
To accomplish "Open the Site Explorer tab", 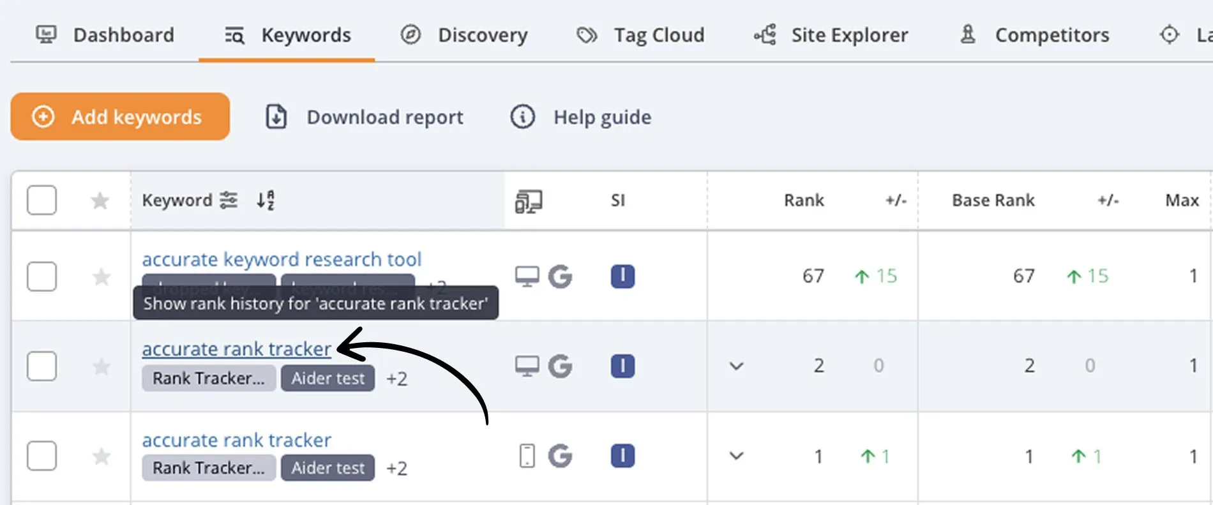I will coord(831,35).
